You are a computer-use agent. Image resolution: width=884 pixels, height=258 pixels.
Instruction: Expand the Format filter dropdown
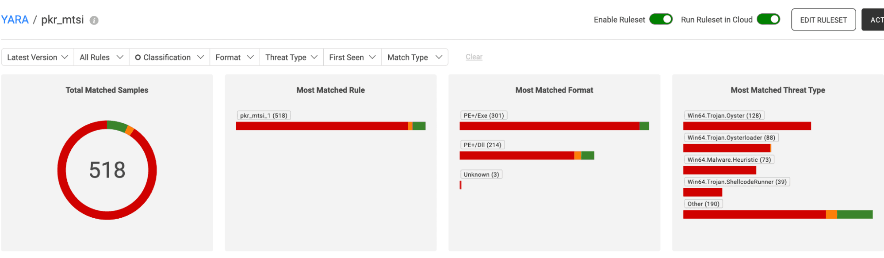pyautogui.click(x=234, y=57)
